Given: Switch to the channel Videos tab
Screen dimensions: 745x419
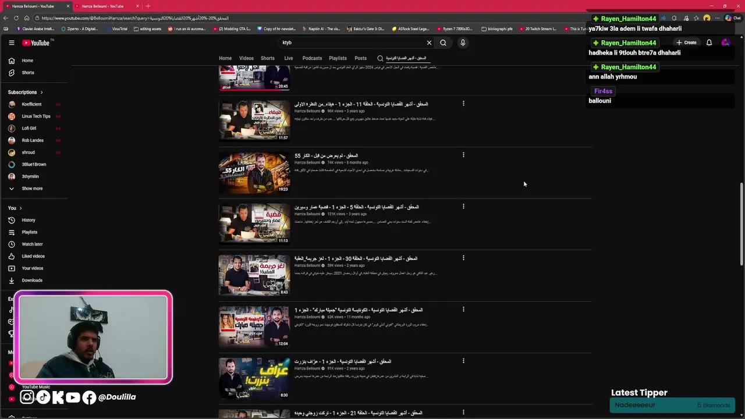Looking at the screenshot, I should pyautogui.click(x=246, y=58).
